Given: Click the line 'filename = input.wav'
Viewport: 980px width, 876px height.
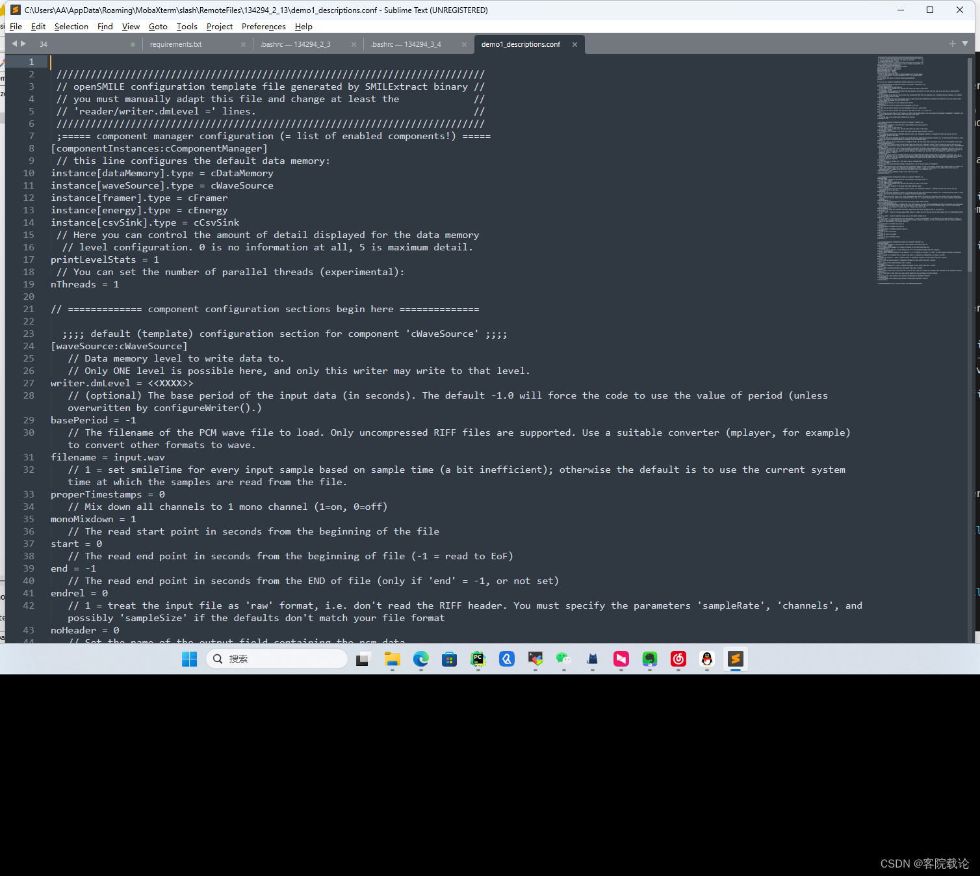Looking at the screenshot, I should point(108,457).
